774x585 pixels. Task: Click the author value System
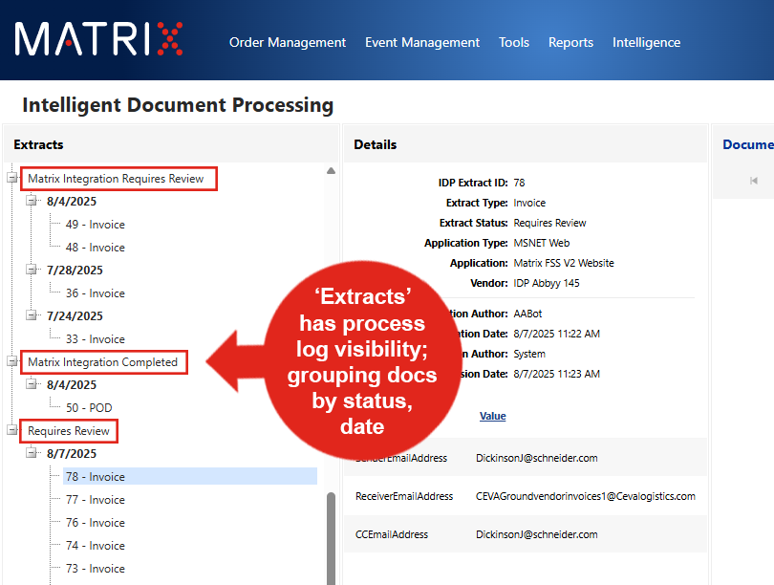(529, 354)
